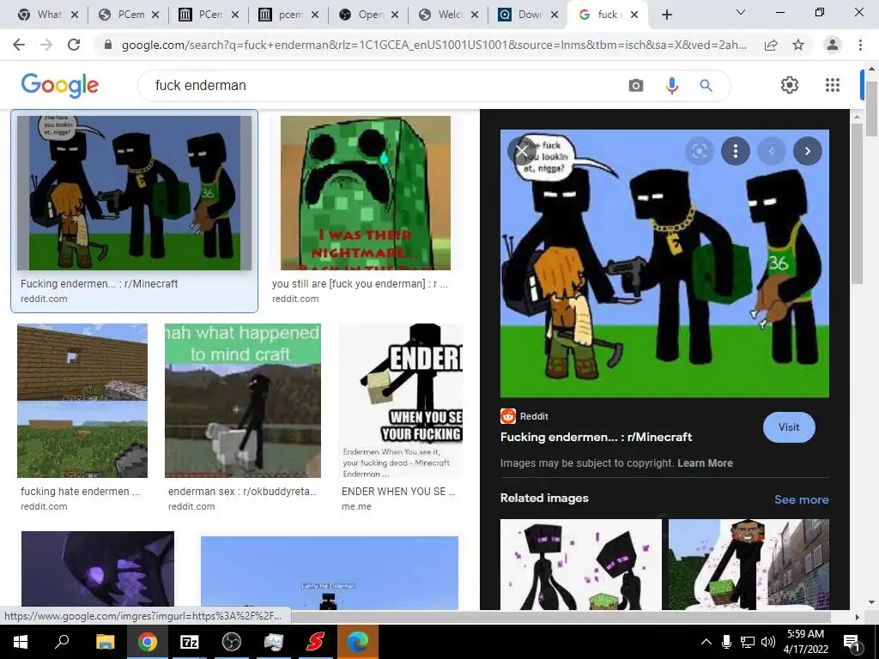Click microphone icon in system tray

point(726,642)
